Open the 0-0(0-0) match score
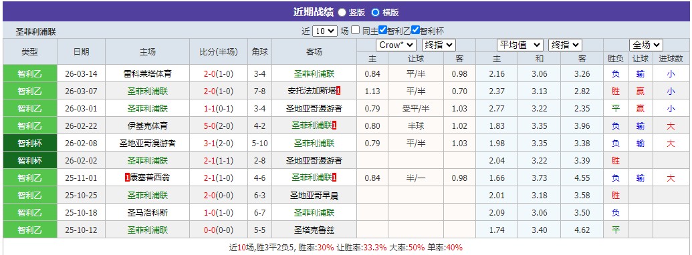This screenshot has height=255, width=692. [219, 230]
